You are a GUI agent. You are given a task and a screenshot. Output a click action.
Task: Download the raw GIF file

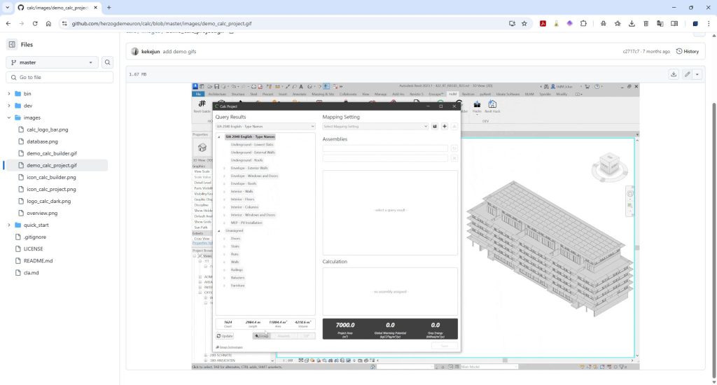click(x=674, y=74)
